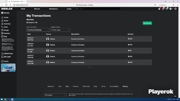The image size is (180, 101).
Task: Open Gift Cards from the sidebar
Action: [7, 57]
